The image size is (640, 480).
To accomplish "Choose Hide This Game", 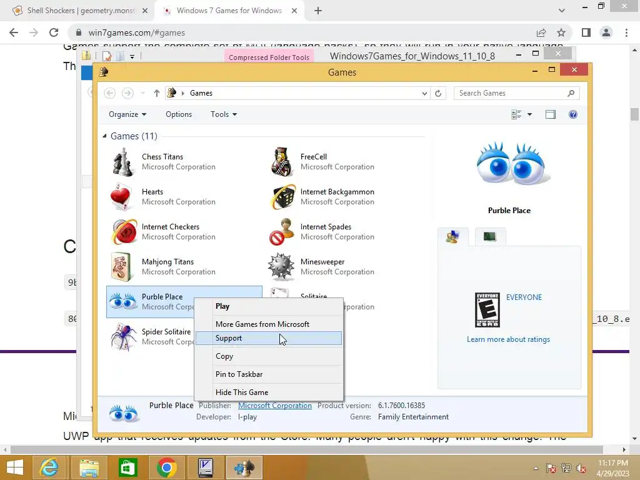I will click(x=269, y=392).
